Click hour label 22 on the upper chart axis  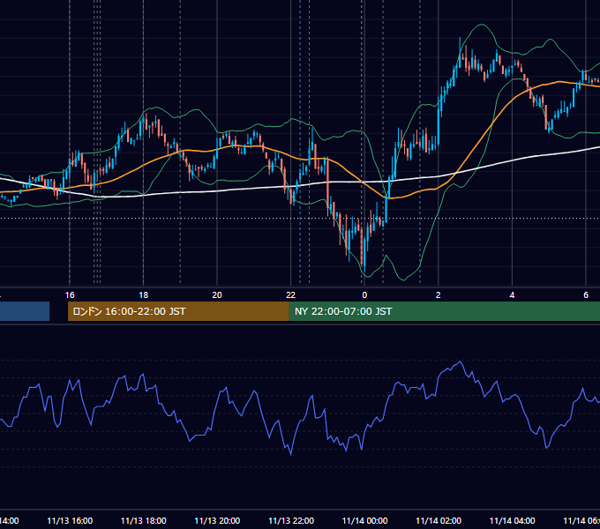291,295
